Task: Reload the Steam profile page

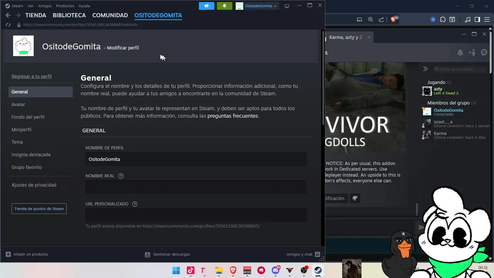Action: pyautogui.click(x=8, y=25)
